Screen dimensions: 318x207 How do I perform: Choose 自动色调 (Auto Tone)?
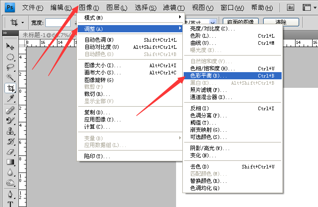tap(130, 40)
